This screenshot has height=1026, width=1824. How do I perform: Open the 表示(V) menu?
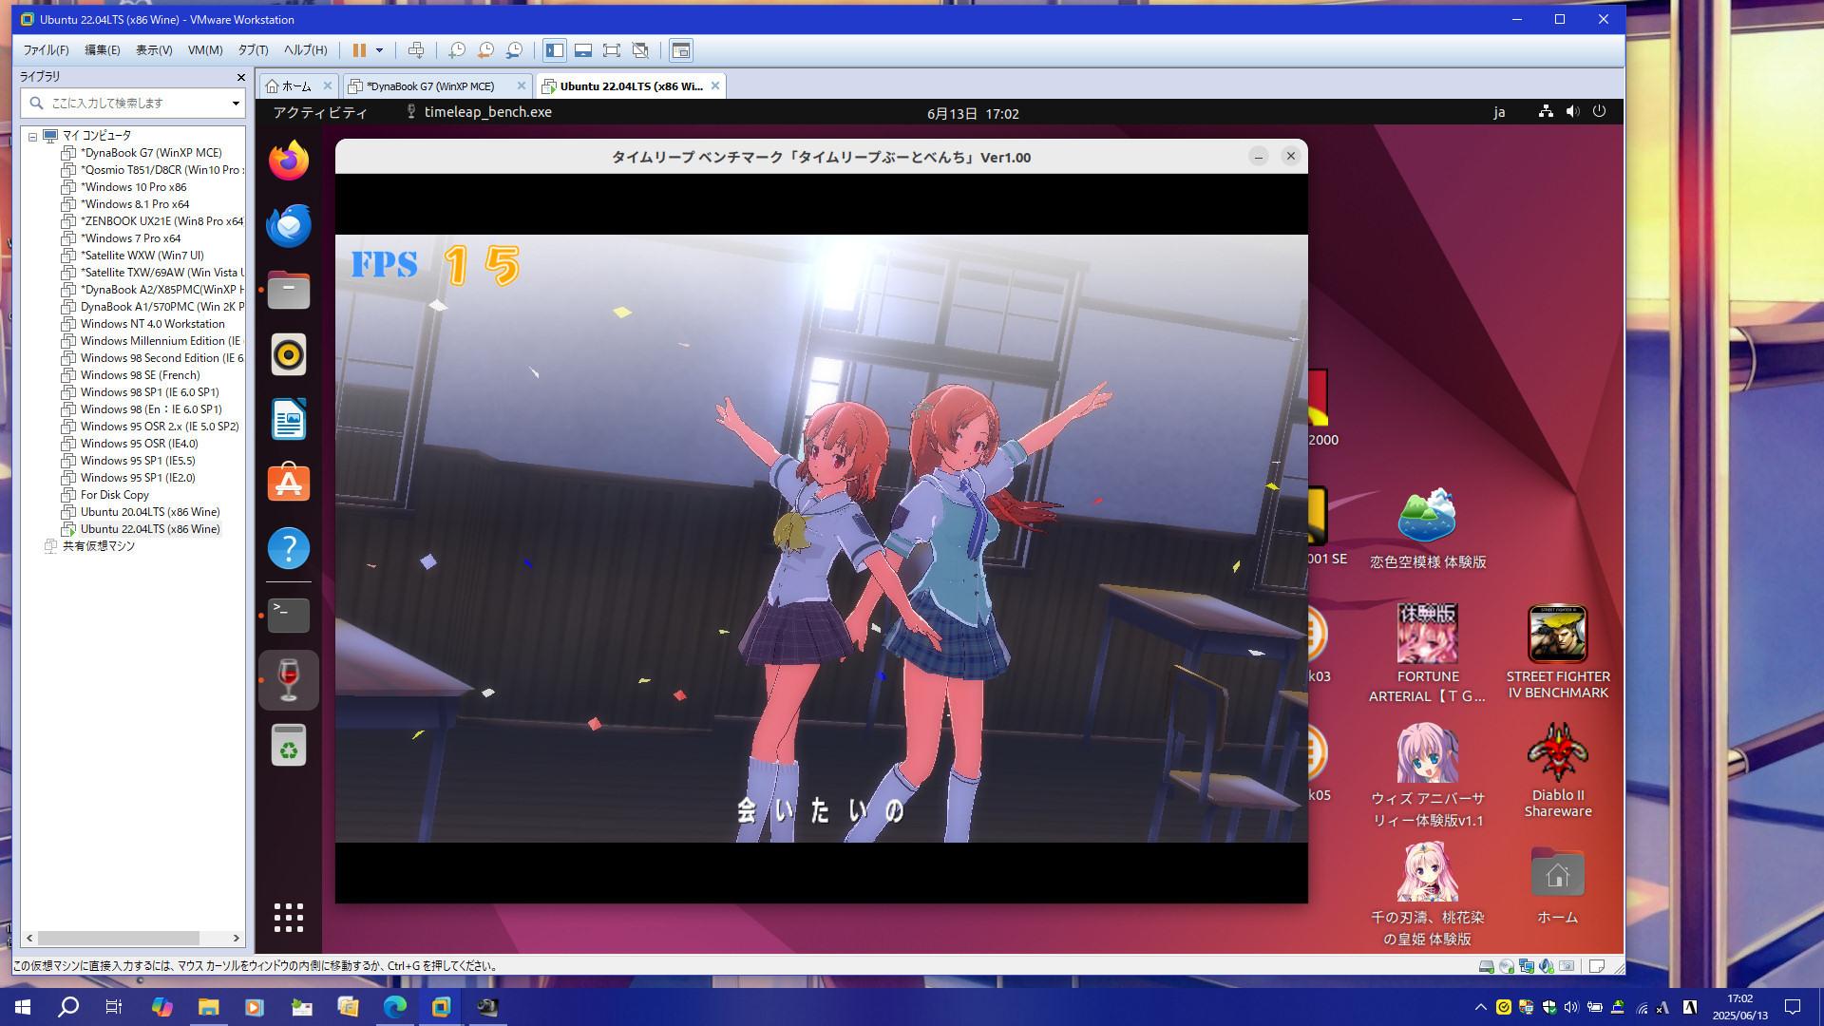point(154,50)
